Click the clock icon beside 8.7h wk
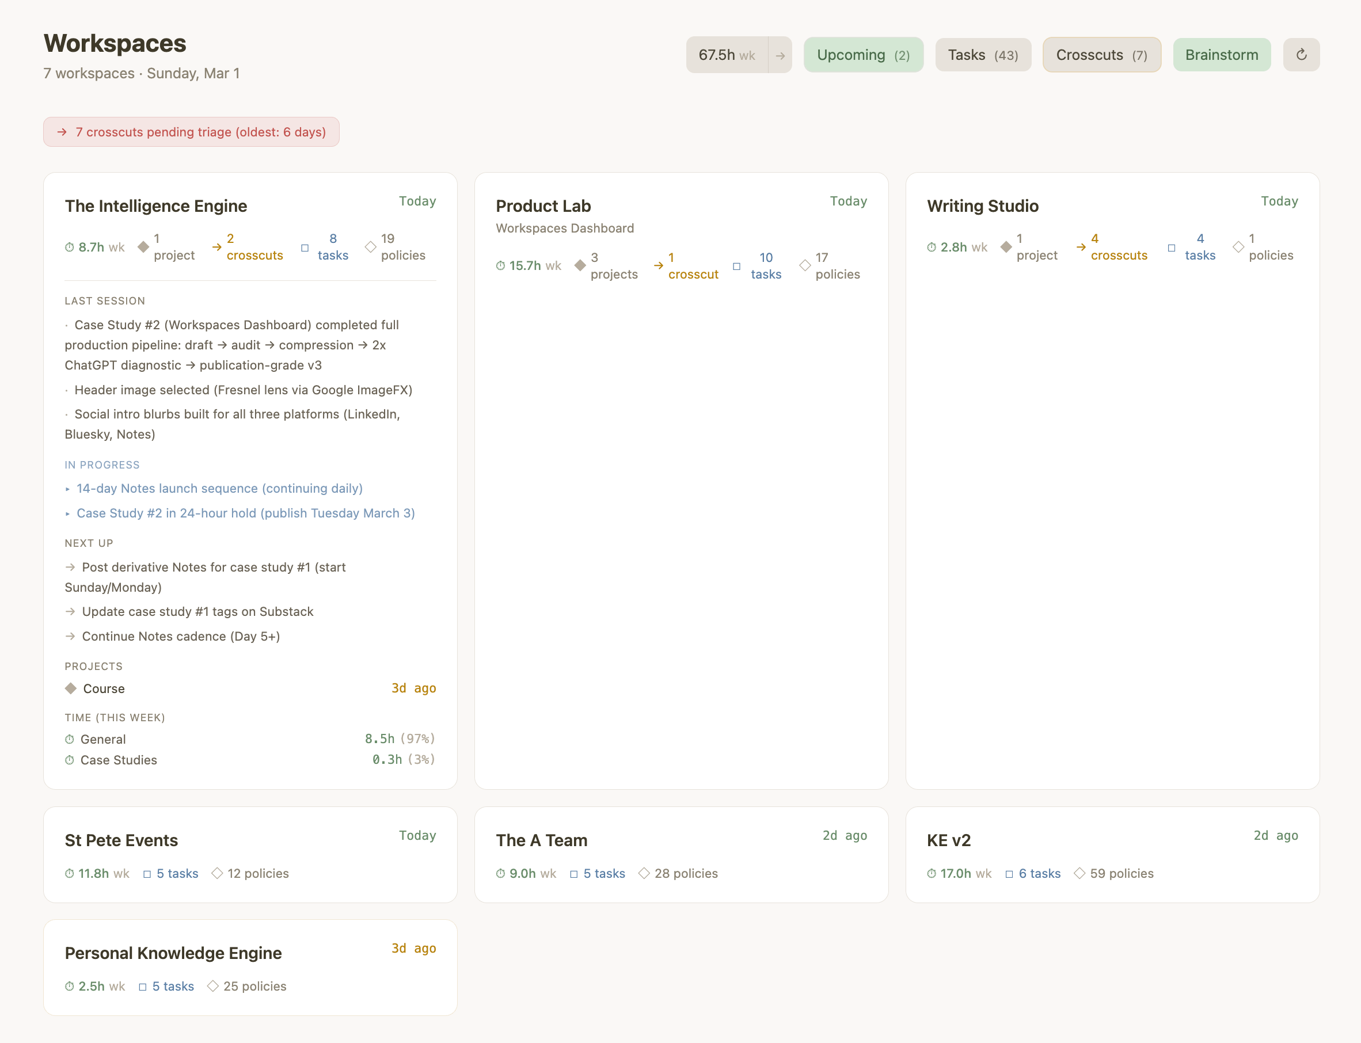The image size is (1361, 1043). point(70,247)
